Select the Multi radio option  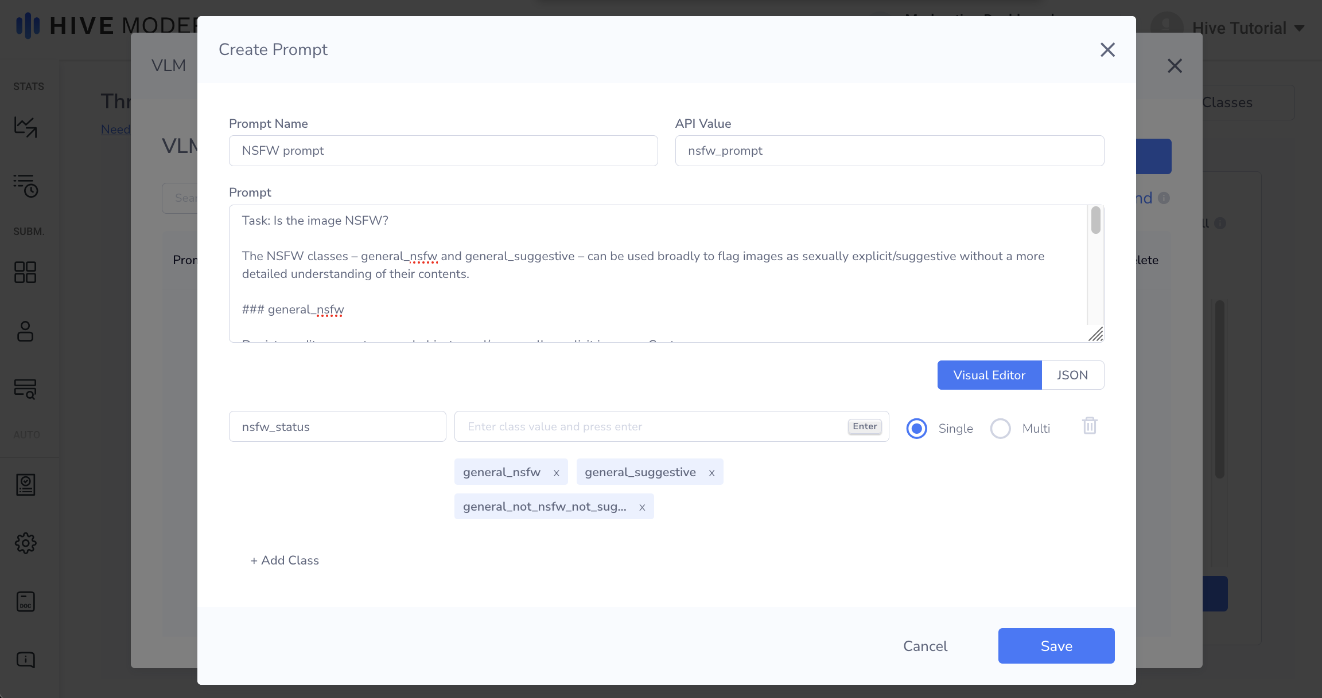click(x=1000, y=428)
